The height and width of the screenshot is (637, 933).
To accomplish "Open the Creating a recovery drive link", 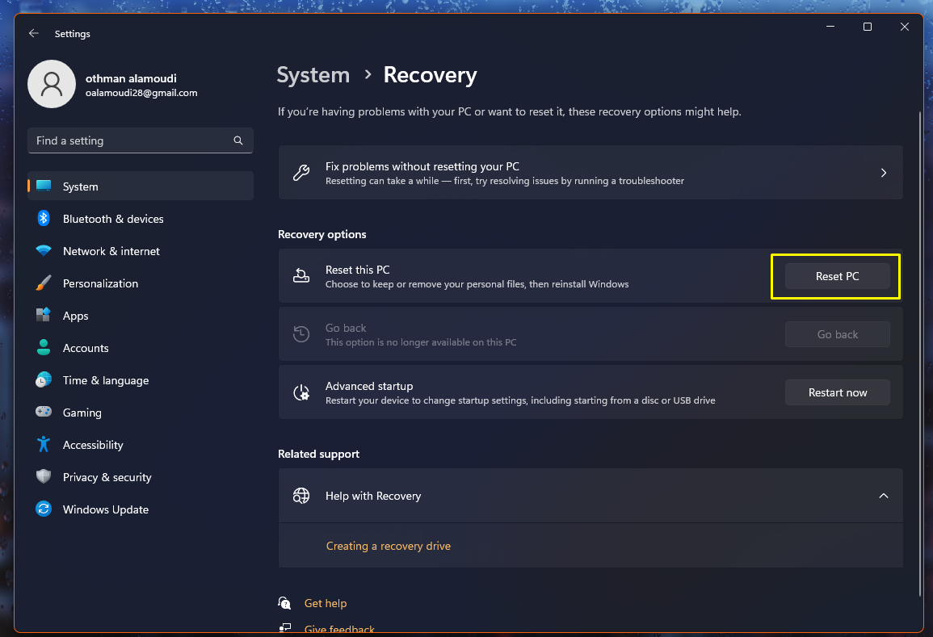I will tap(388, 546).
